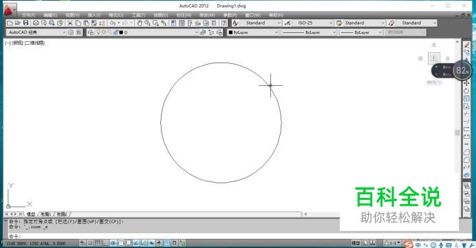
Task: Click the Cut scissors icon
Action: pos(70,23)
